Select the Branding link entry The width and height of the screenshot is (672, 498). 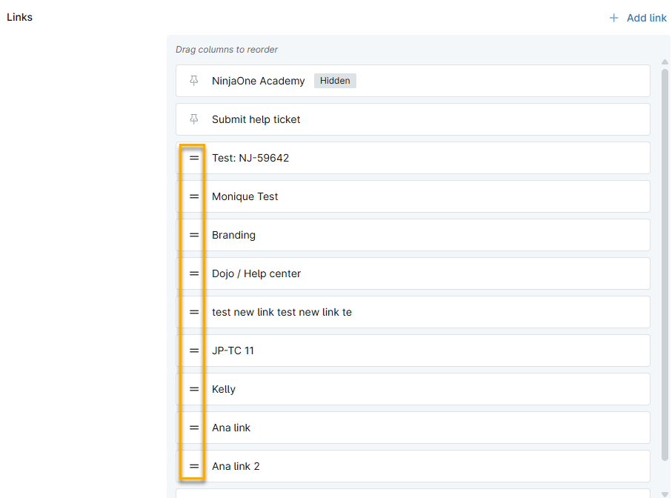(415, 235)
